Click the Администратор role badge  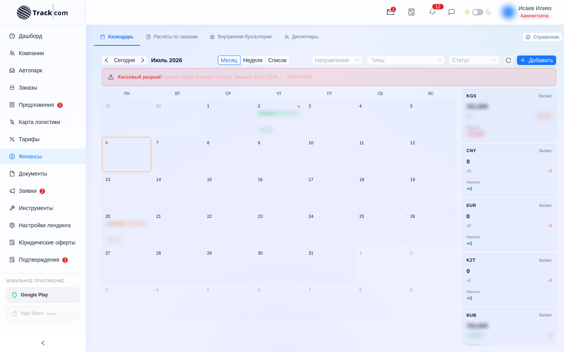click(x=535, y=16)
